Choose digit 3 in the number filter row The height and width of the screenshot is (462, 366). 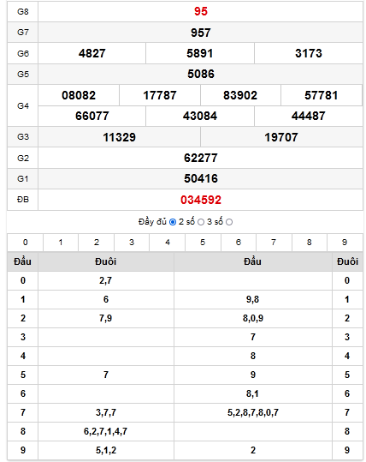coord(132,243)
